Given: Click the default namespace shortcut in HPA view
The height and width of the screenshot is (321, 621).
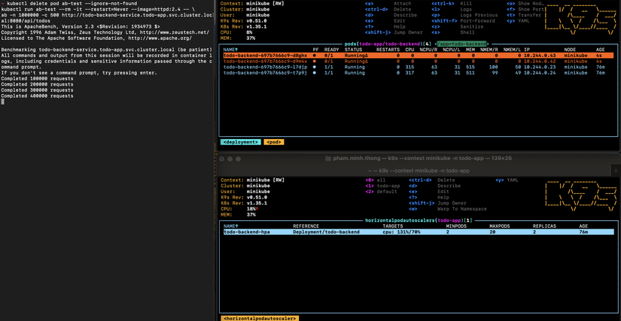Looking at the screenshot, I should [387, 192].
